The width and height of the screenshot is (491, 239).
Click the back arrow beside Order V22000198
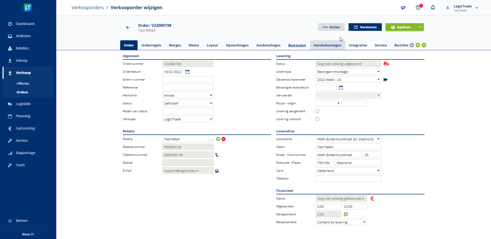pos(128,28)
